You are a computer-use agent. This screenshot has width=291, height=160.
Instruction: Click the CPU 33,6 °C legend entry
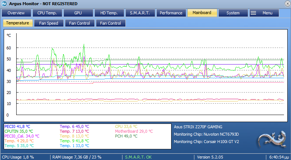pyautogui.click(x=126, y=126)
